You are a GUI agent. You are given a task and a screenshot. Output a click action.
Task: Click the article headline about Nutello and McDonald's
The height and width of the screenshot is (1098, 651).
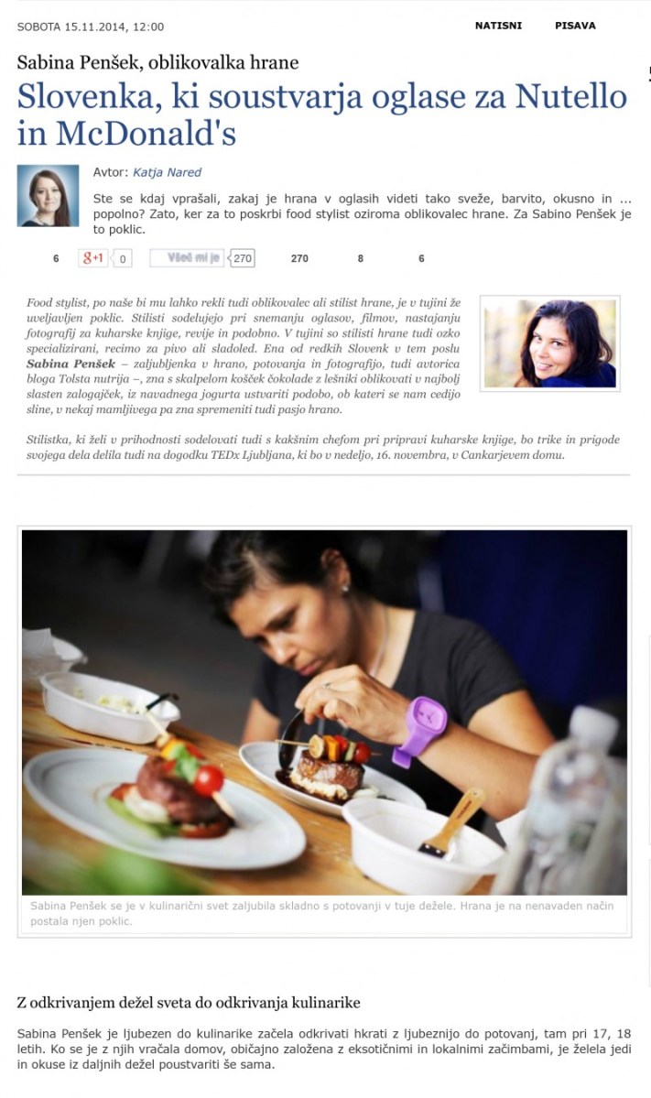coord(322,114)
